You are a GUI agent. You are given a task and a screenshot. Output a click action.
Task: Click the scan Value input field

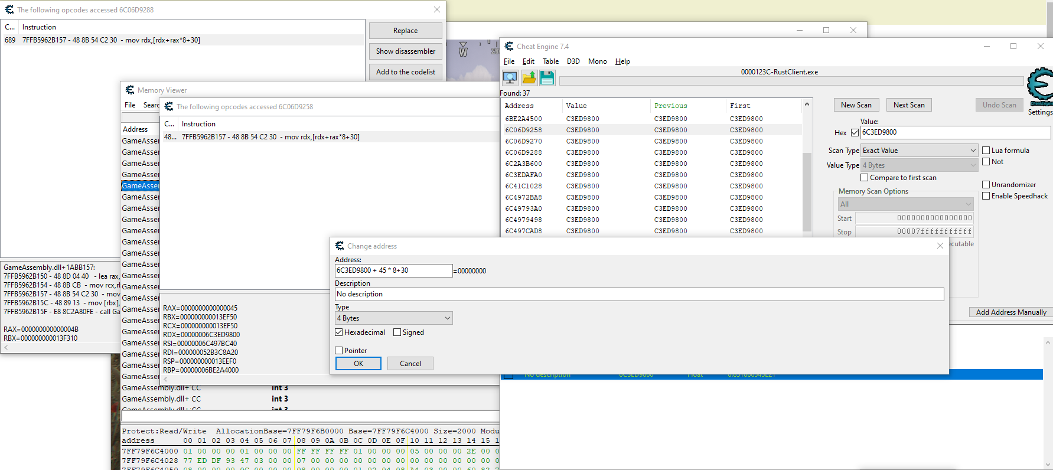[x=955, y=132]
